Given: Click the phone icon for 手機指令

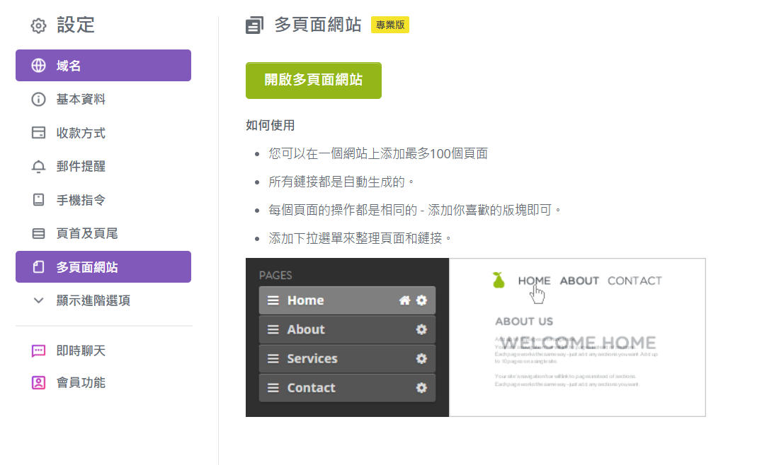Looking at the screenshot, I should point(39,199).
